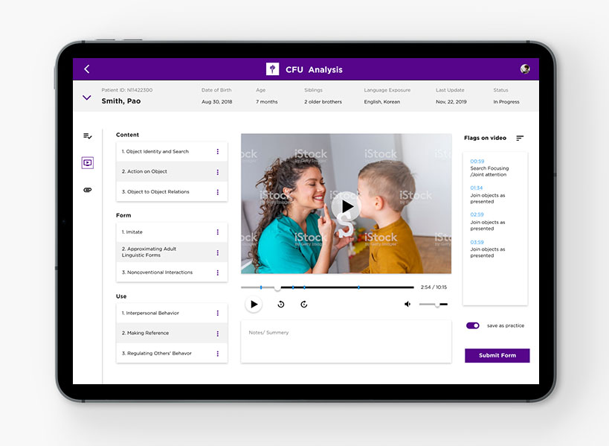Viewport: 609px width, 446px height.
Task: Rewind video with the replay icon
Action: [x=281, y=304]
